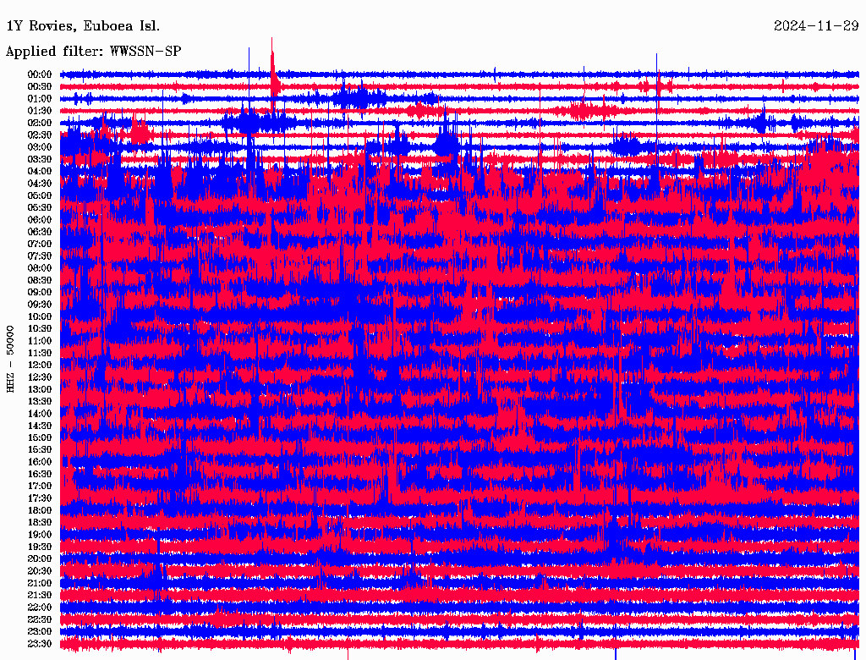This screenshot has height=660, width=866.
Task: Select the 21:00 time label
Action: point(39,584)
